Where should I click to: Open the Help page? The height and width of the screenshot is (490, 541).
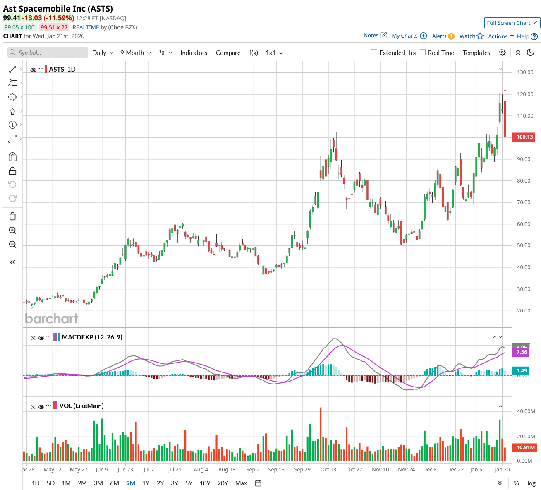(x=527, y=36)
